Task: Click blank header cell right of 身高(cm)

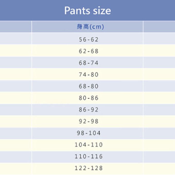Action: 159,27
